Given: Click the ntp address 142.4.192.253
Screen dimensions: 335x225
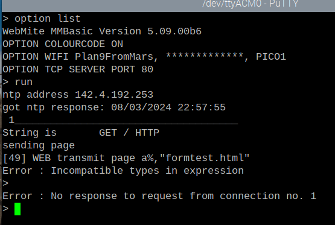Looking at the screenshot, I should [114, 95].
